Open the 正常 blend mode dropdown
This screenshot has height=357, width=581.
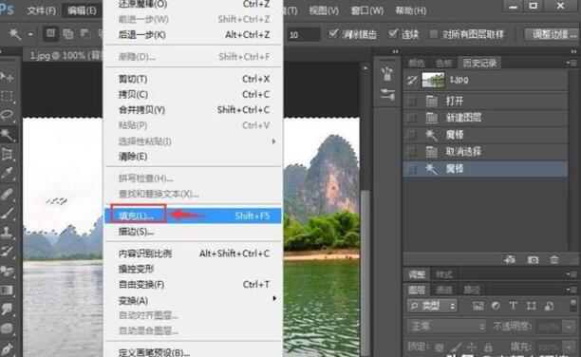click(446, 327)
